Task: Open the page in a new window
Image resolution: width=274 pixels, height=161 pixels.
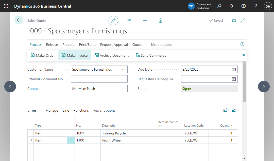Action: click(234, 21)
